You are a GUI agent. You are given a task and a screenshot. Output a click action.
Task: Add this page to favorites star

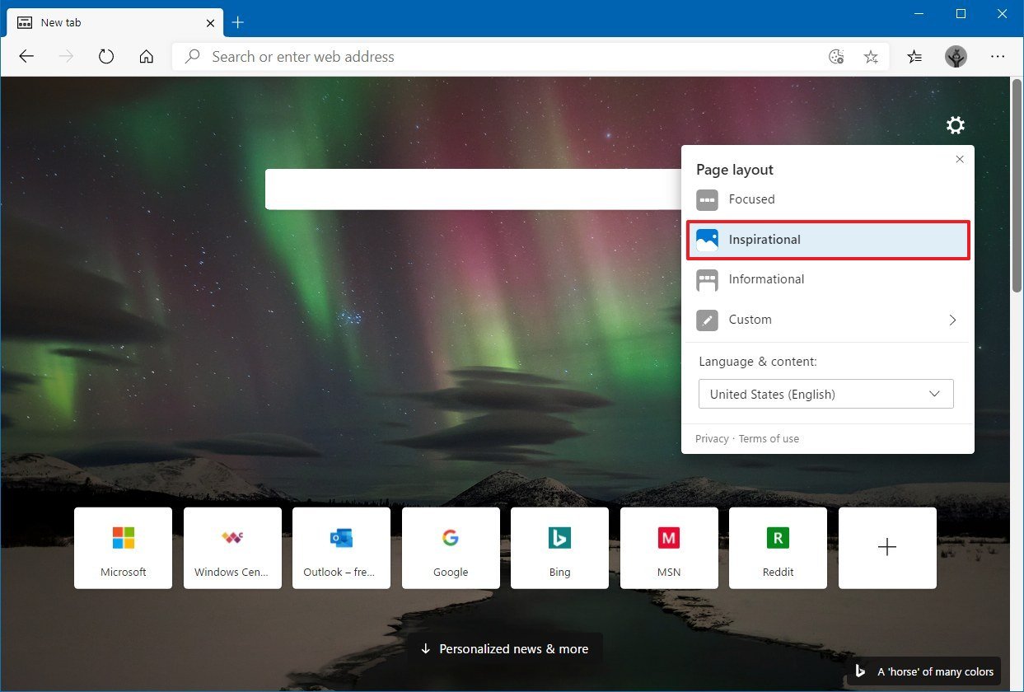[x=871, y=57]
